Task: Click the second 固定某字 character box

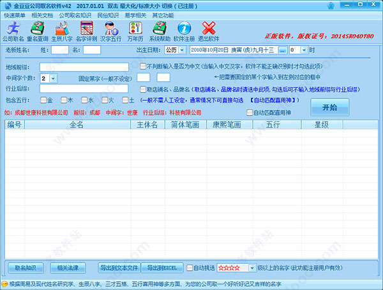Action: pyautogui.click(x=163, y=77)
